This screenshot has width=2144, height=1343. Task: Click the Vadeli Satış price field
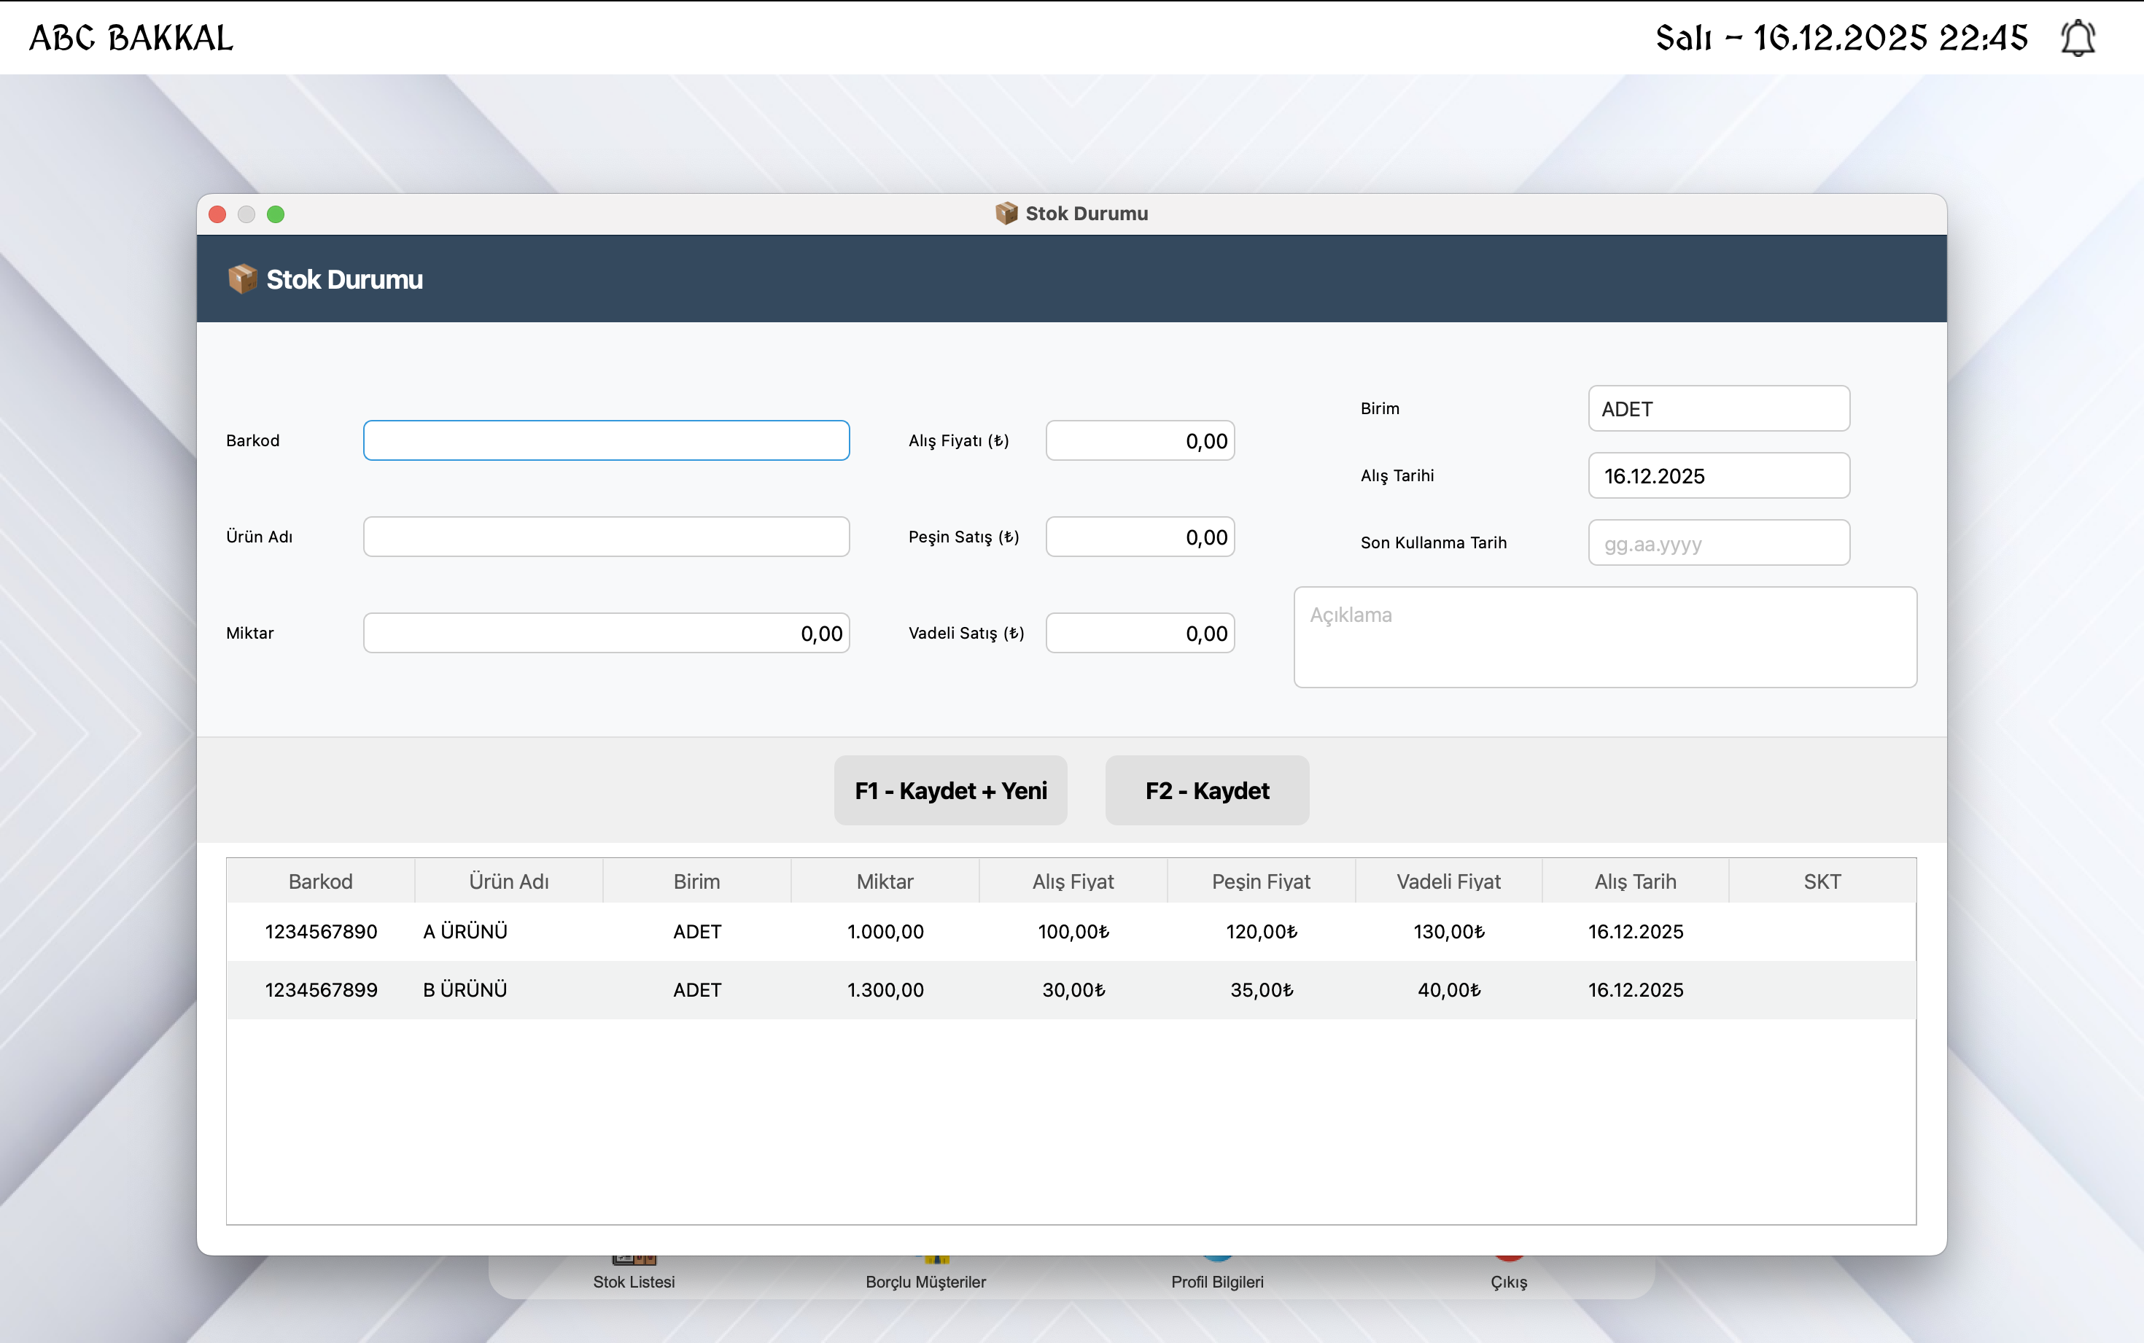(x=1140, y=634)
